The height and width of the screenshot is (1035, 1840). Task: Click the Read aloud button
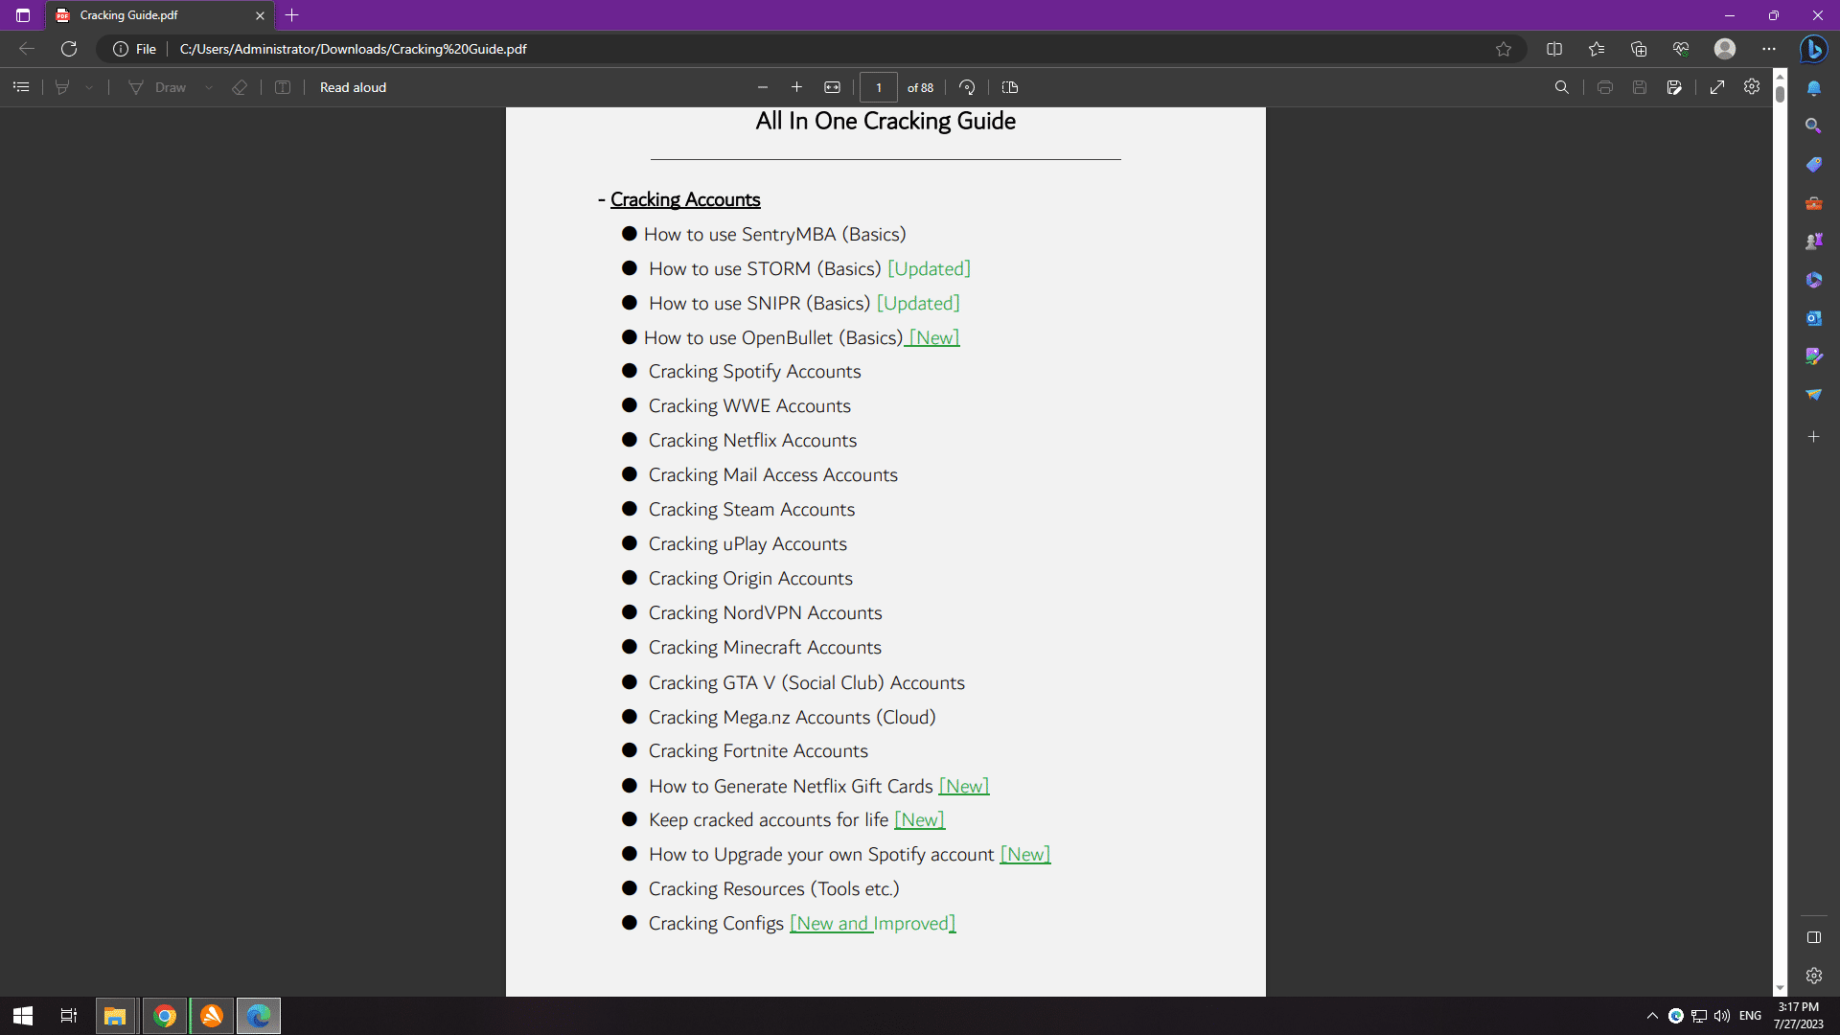pos(353,87)
